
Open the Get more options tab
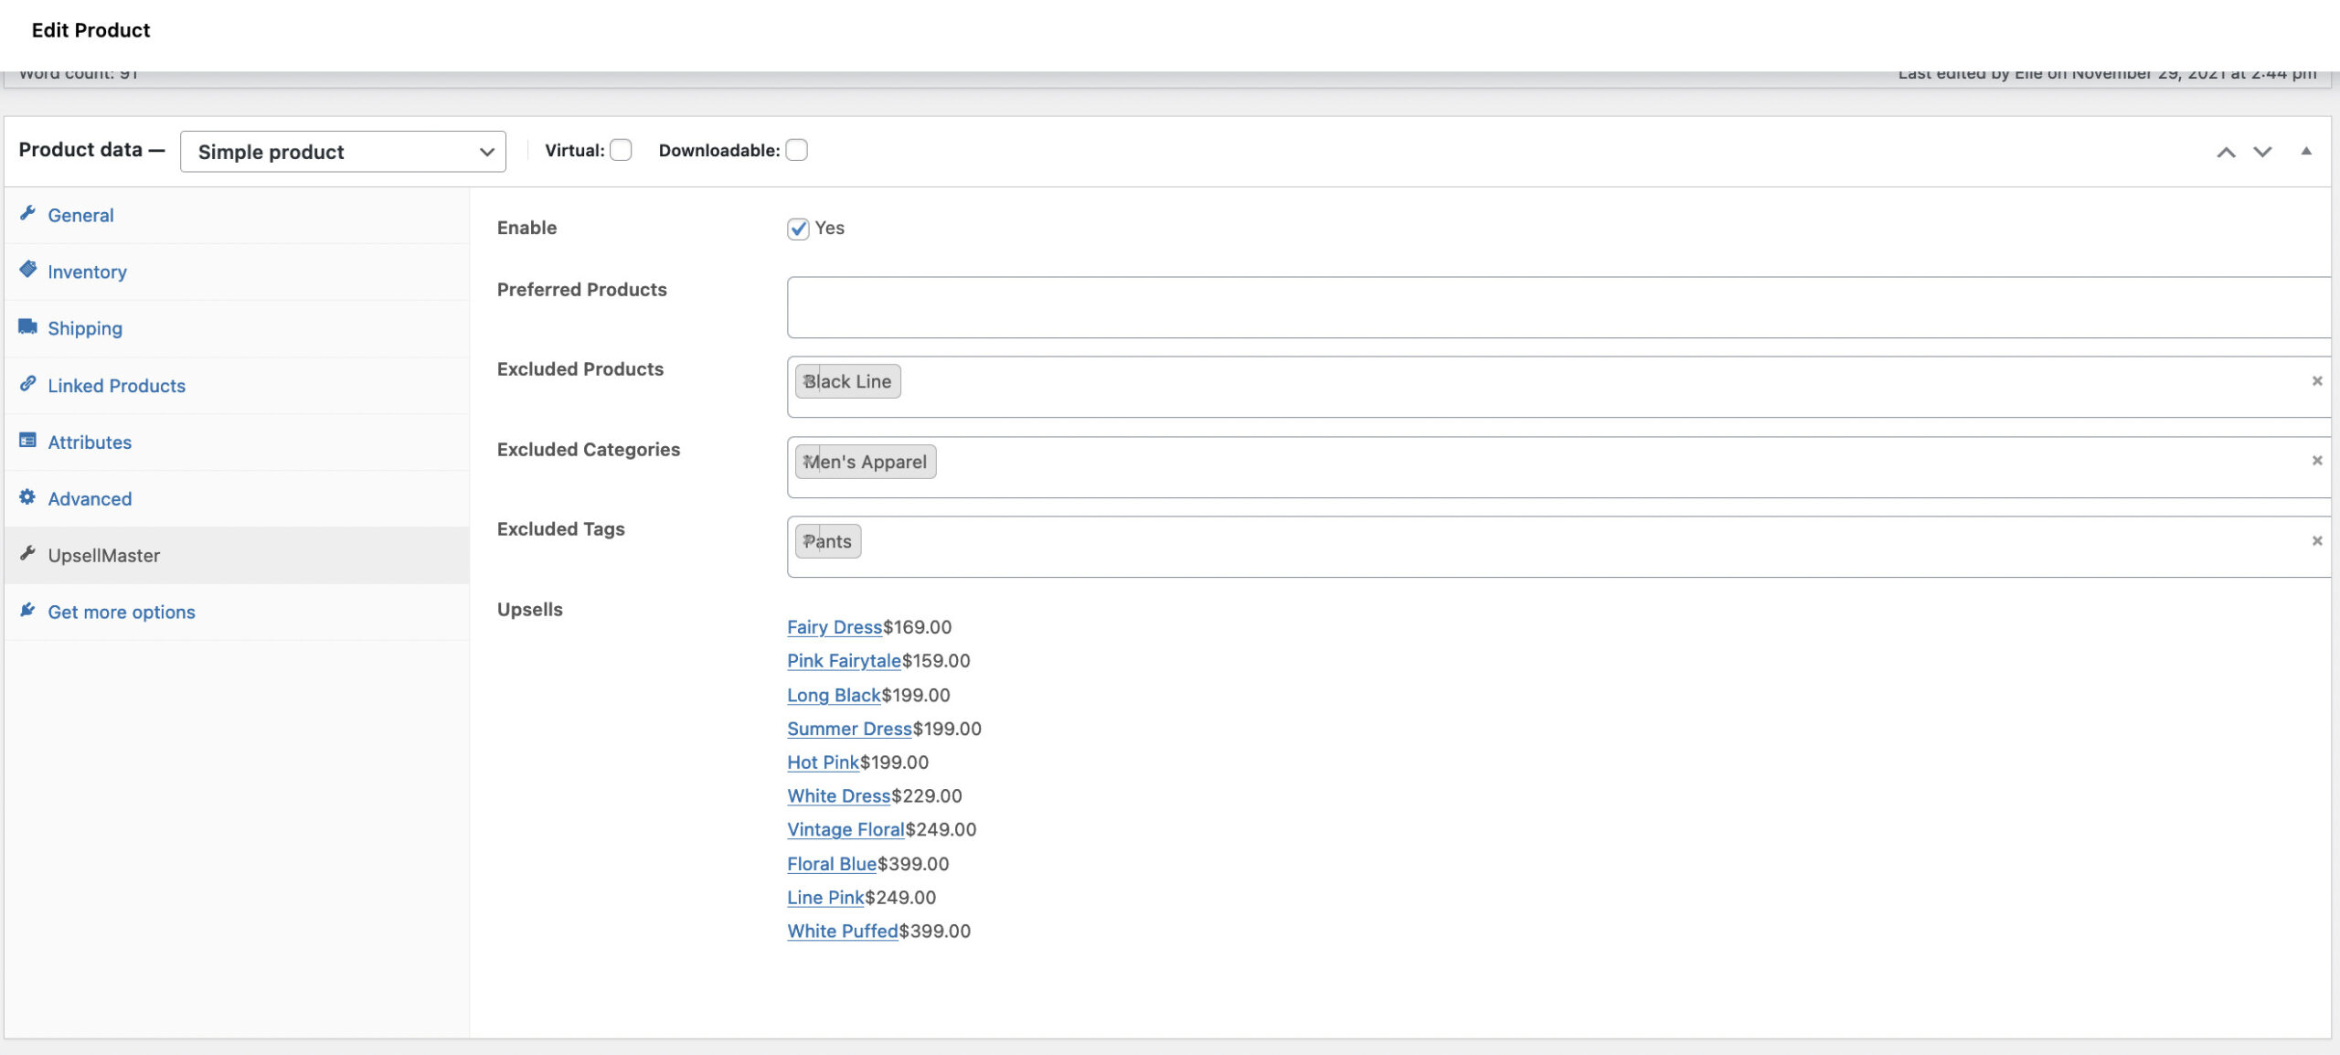pos(237,613)
